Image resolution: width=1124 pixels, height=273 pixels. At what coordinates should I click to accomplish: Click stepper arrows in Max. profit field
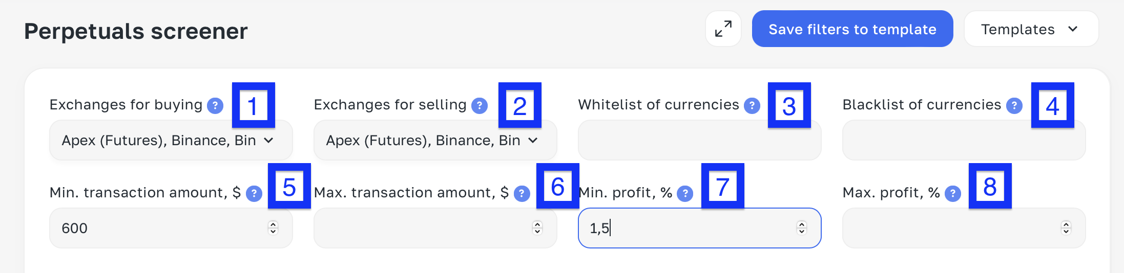[x=1066, y=228]
